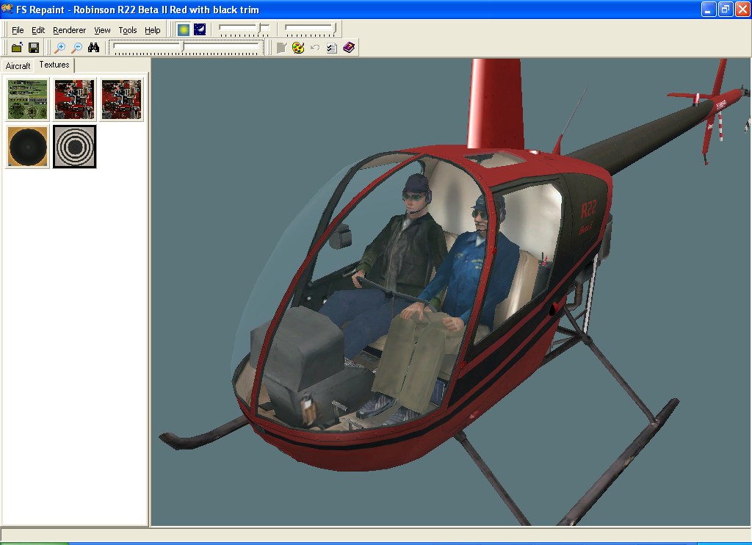Click the greyed-out flag icon before the palette
This screenshot has height=545, width=752.
281,48
